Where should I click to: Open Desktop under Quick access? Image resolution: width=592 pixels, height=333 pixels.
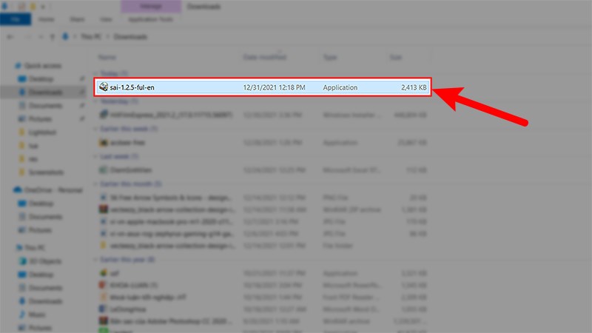41,79
